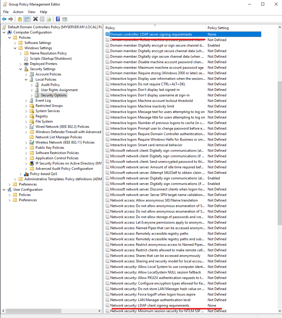Image resolution: width=282 pixels, height=318 pixels.
Task: Expand the Software Settings tree node
Action: pos(15,43)
